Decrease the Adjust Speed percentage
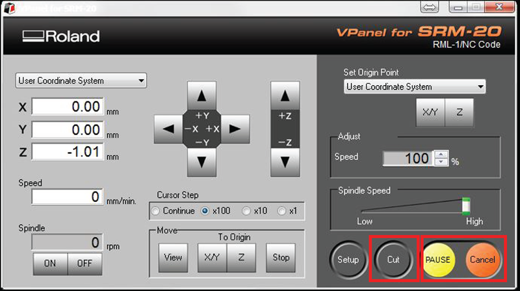Screen dimensions: 520x291 (x=441, y=162)
